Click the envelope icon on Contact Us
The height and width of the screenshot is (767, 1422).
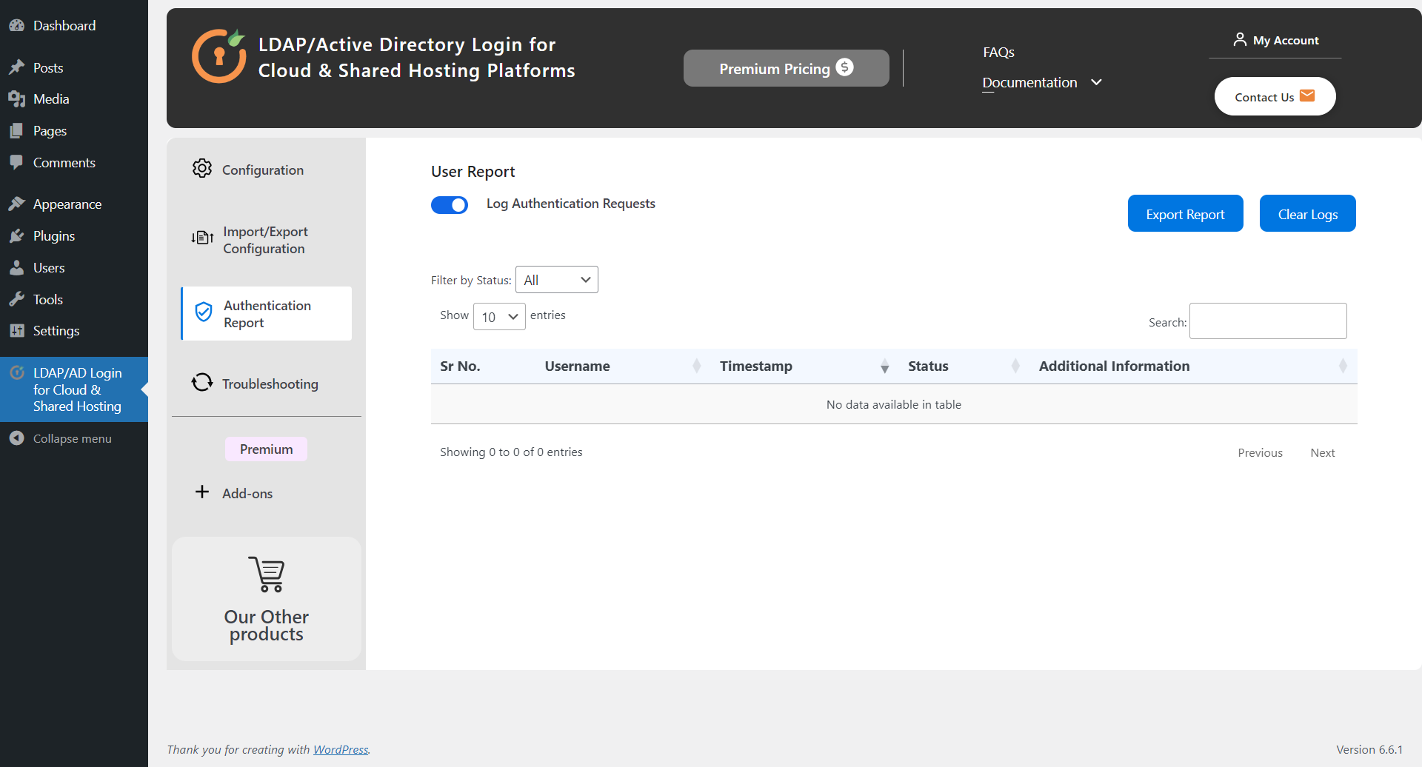point(1307,96)
